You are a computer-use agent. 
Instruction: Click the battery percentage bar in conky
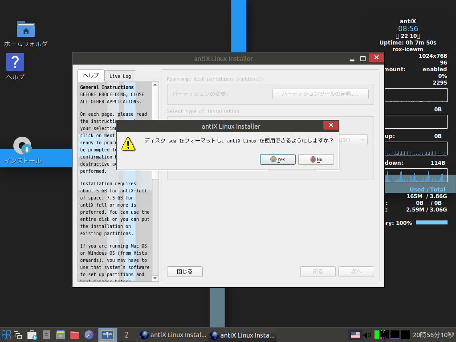click(432, 223)
